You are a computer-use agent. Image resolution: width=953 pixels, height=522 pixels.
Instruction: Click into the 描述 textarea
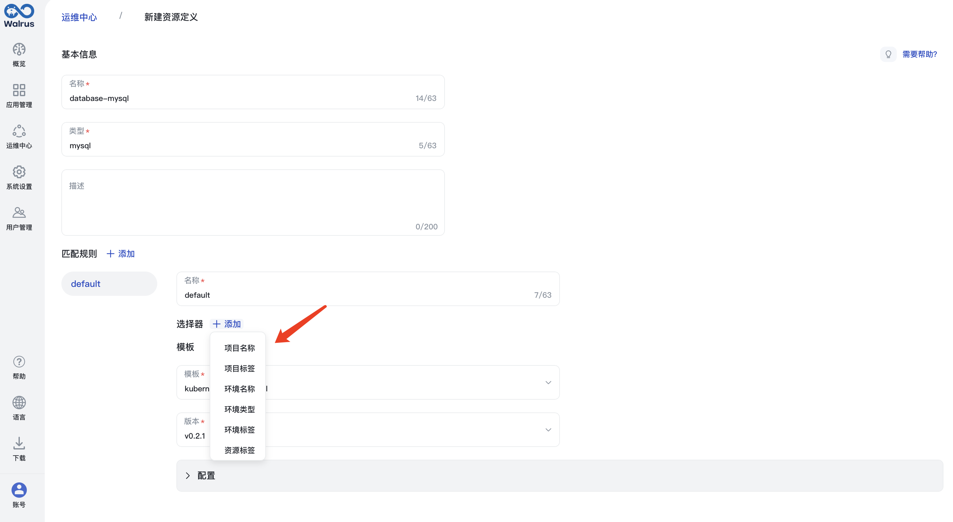point(253,203)
